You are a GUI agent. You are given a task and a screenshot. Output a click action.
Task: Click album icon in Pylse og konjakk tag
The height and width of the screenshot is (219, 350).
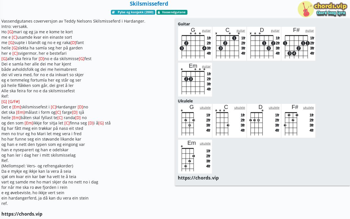click(x=113, y=12)
